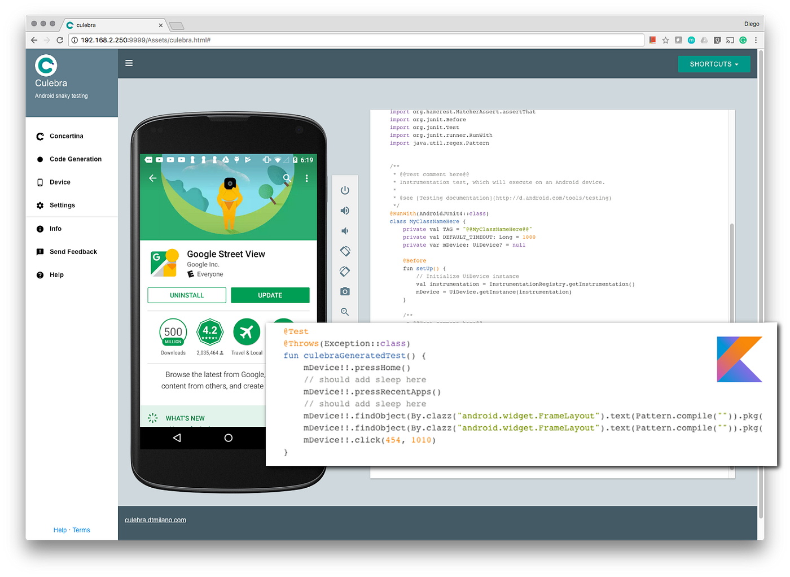This screenshot has height=577, width=790.
Task: Click the Culebra logo in the header
Action: [x=46, y=66]
